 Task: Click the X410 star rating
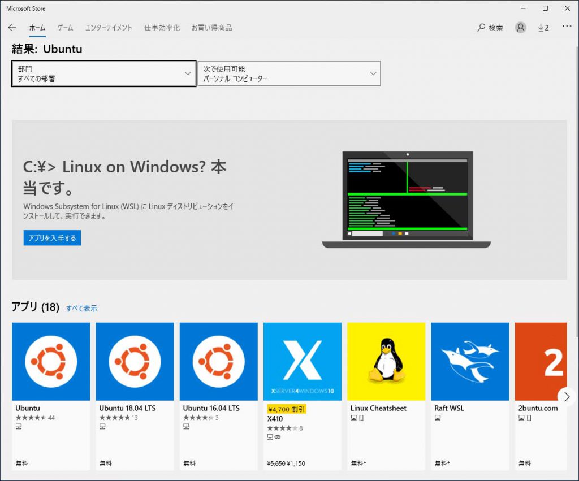coord(282,428)
